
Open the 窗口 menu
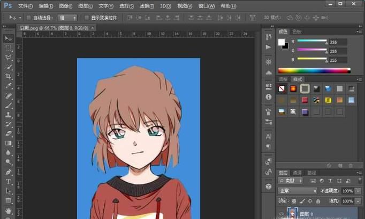tap(206, 6)
